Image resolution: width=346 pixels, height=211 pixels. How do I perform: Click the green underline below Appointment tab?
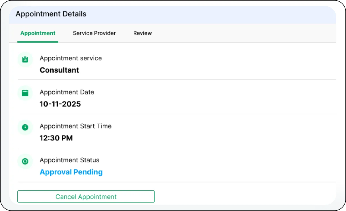point(38,42)
